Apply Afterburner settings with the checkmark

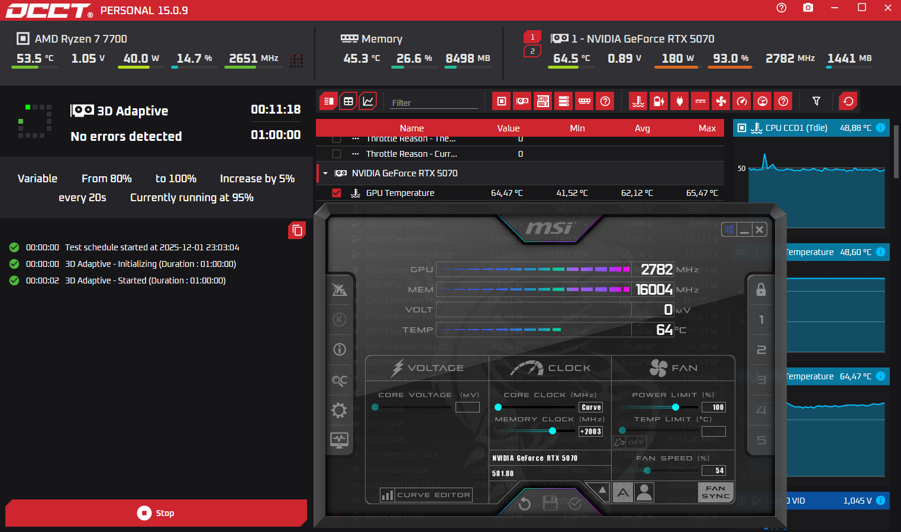click(x=575, y=504)
